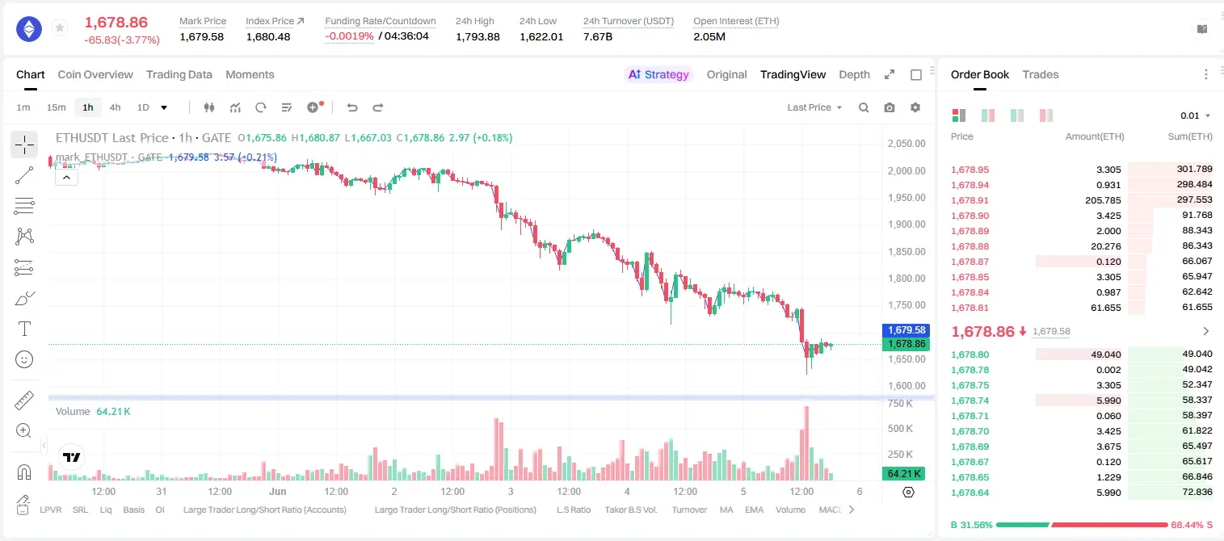The width and height of the screenshot is (1224, 541).
Task: Open the indicators icon in toolbar
Action: 235,107
